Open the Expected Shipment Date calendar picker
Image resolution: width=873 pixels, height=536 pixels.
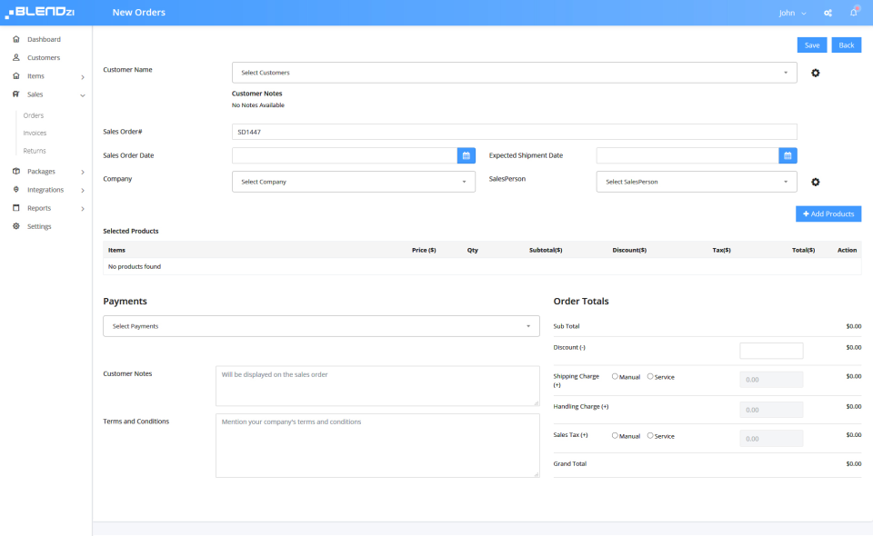(788, 155)
